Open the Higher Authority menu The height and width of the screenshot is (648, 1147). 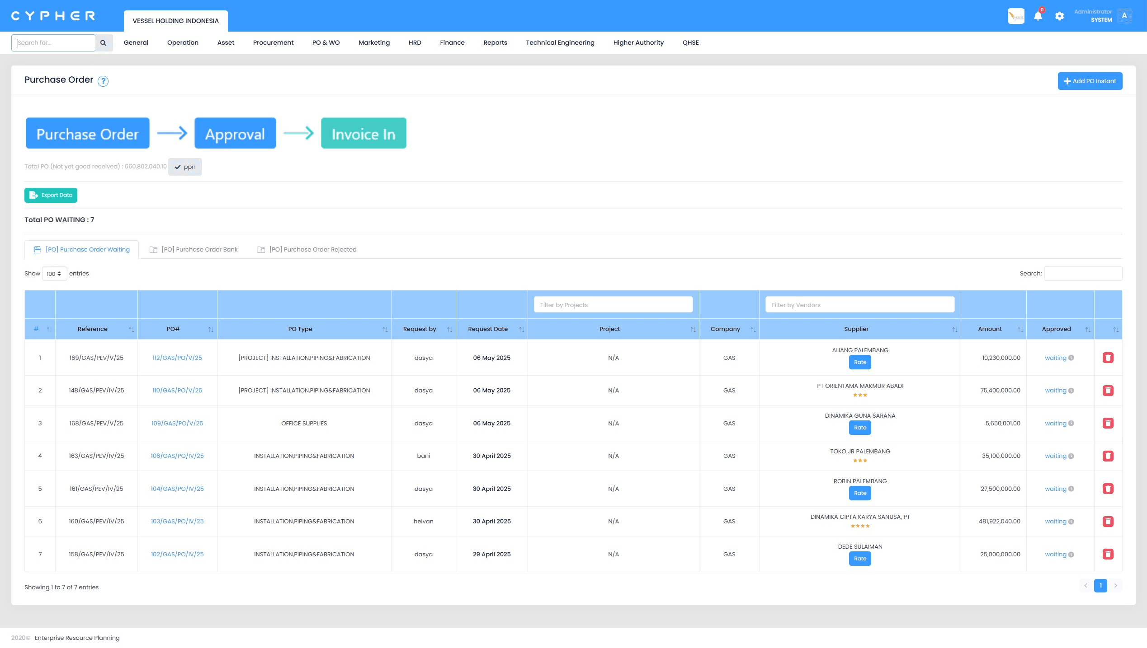coord(638,43)
